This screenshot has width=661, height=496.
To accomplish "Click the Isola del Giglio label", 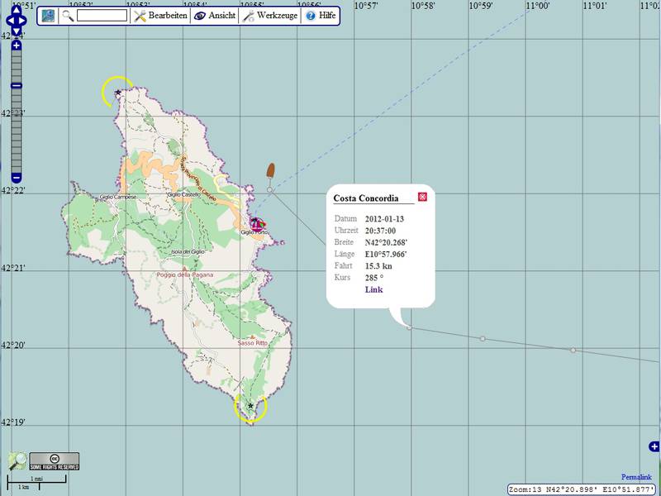I will 188,252.
